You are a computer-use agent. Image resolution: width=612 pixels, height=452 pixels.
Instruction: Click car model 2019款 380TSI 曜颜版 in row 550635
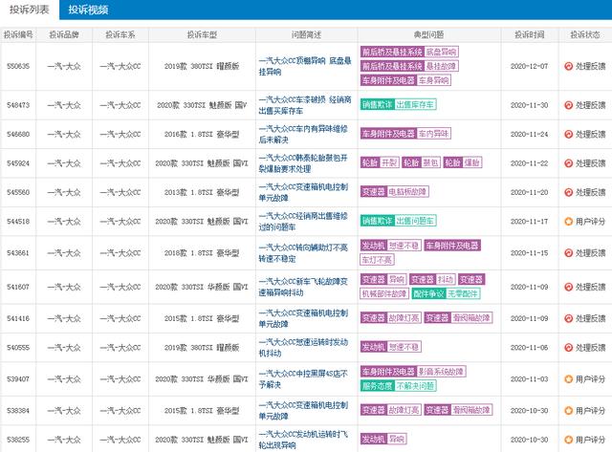click(202, 66)
